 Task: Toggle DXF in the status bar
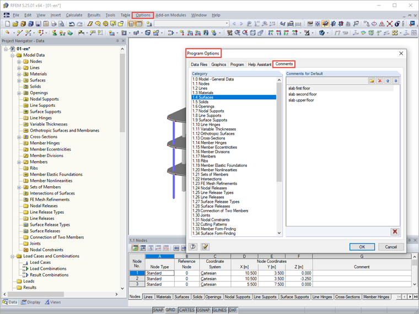tap(233, 310)
